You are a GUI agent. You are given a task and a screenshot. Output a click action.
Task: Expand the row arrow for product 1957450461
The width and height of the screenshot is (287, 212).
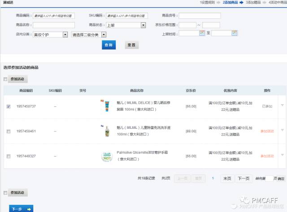pos(282,130)
